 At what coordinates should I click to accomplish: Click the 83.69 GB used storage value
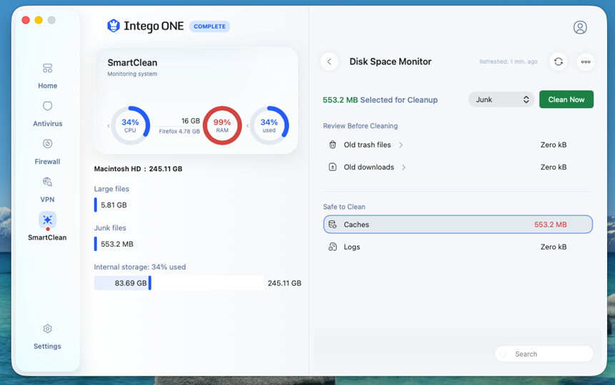pyautogui.click(x=131, y=283)
